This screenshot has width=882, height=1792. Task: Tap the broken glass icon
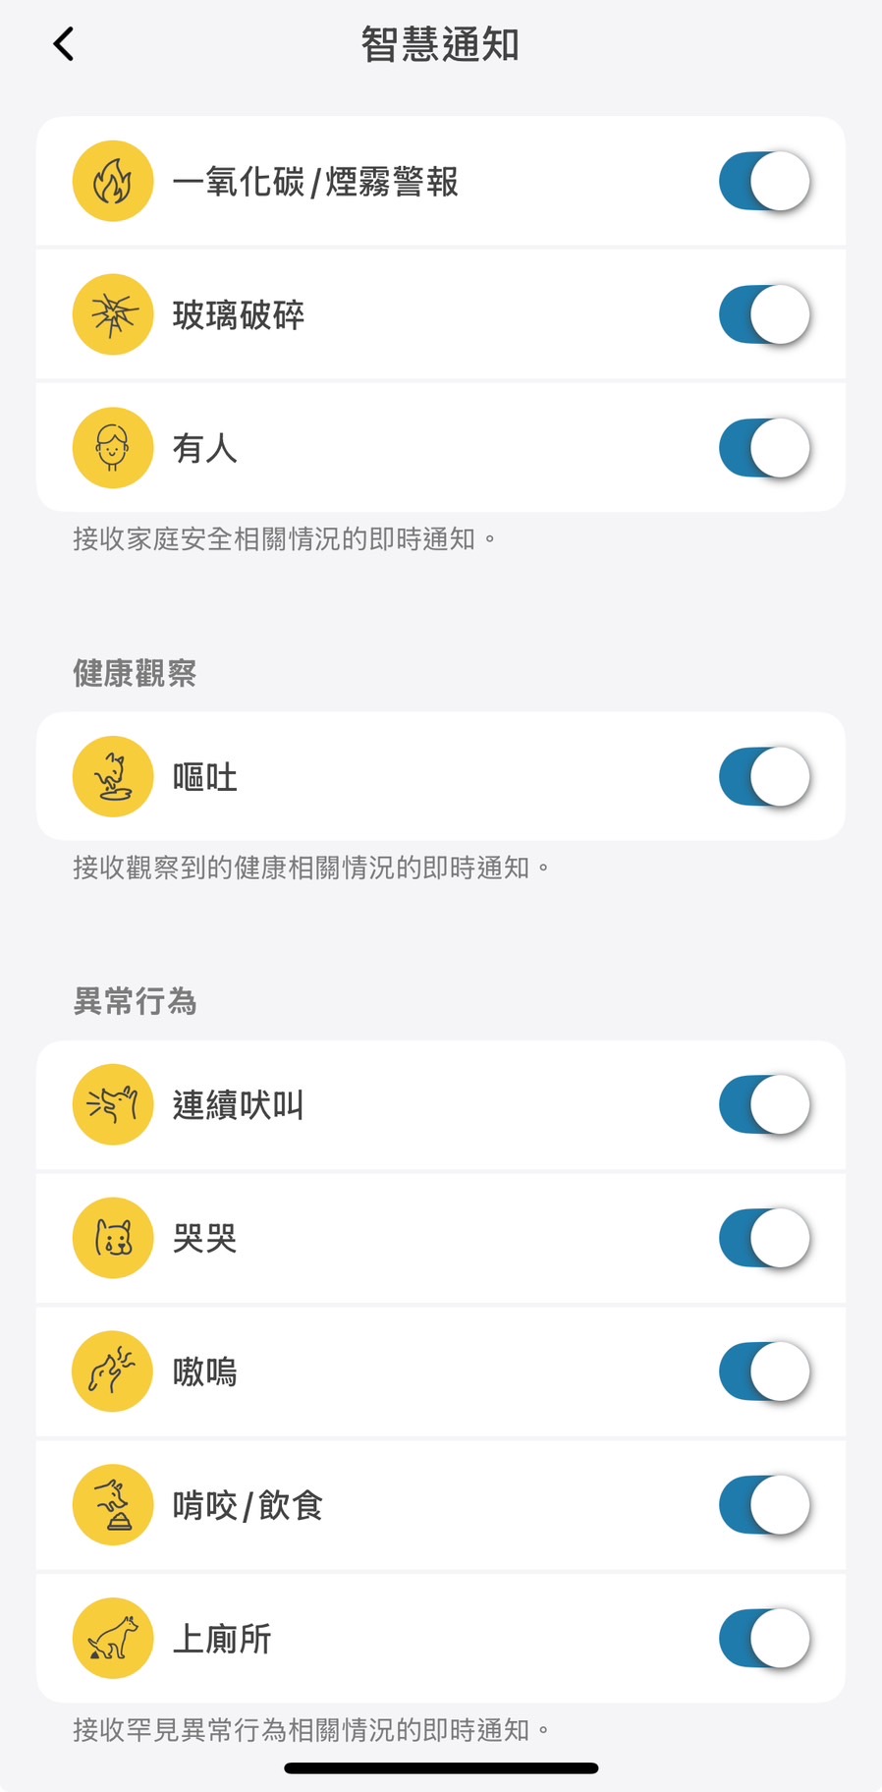pyautogui.click(x=113, y=315)
